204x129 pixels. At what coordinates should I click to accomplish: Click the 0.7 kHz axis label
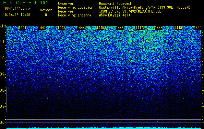click(2, 106)
